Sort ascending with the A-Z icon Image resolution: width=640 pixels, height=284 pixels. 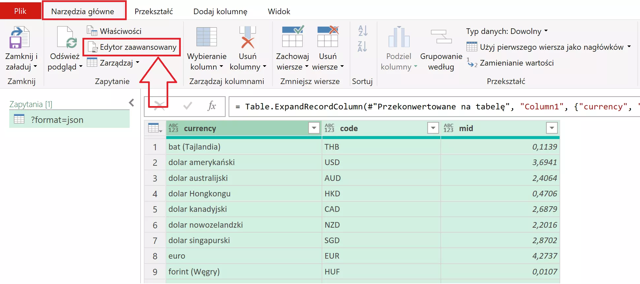(363, 31)
